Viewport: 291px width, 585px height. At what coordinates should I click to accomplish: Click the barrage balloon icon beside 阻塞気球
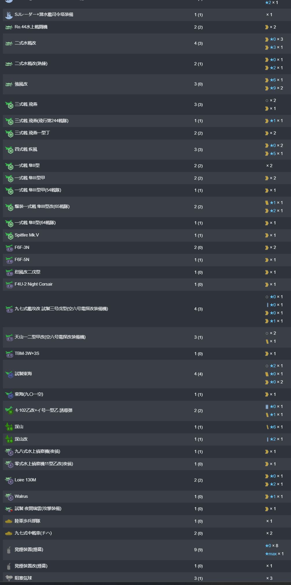(x=9, y=578)
